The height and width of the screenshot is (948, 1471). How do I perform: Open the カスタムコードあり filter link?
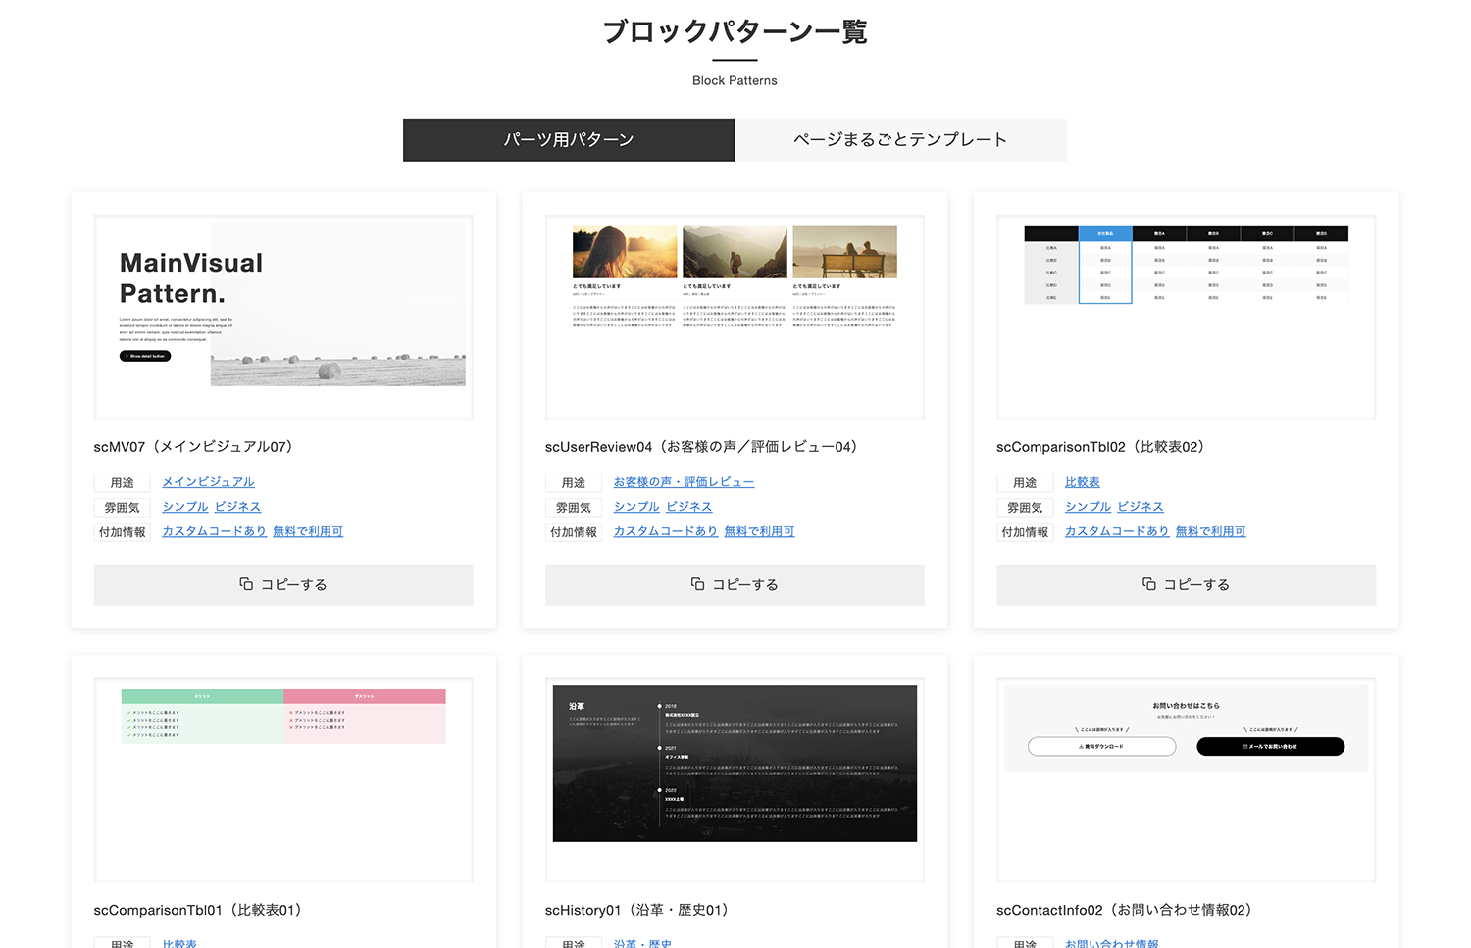214,530
